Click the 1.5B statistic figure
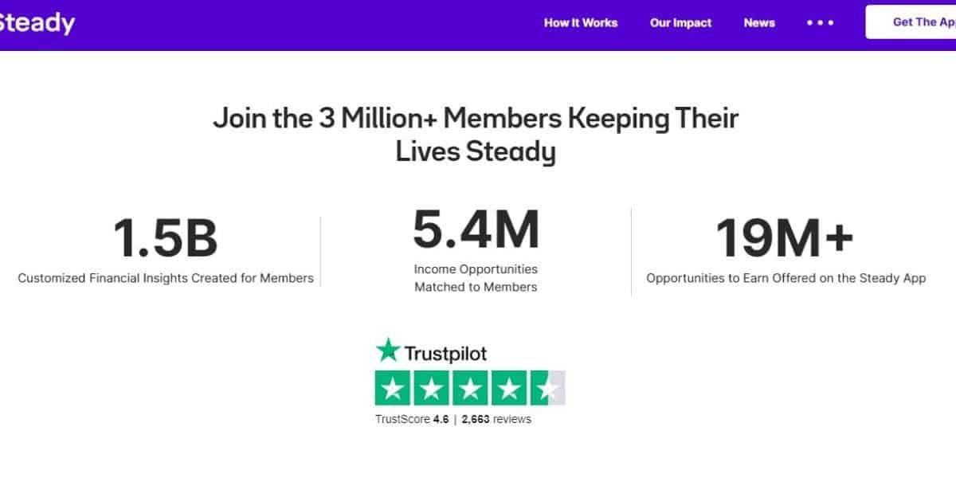The height and width of the screenshot is (478, 956). pos(166,238)
